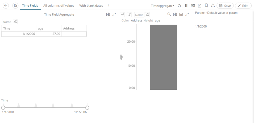Switch to the Time Fields tab
Viewport: 254px width, 123px height.
point(30,6)
